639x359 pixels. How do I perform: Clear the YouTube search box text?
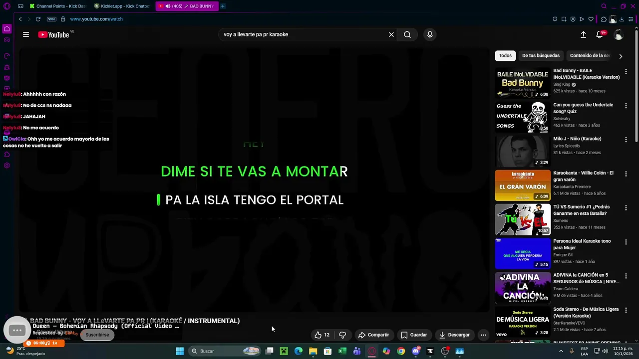(391, 34)
